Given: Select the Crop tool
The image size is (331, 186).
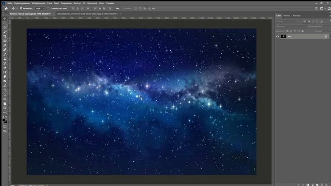Looking at the screenshot, I should coord(5,36).
